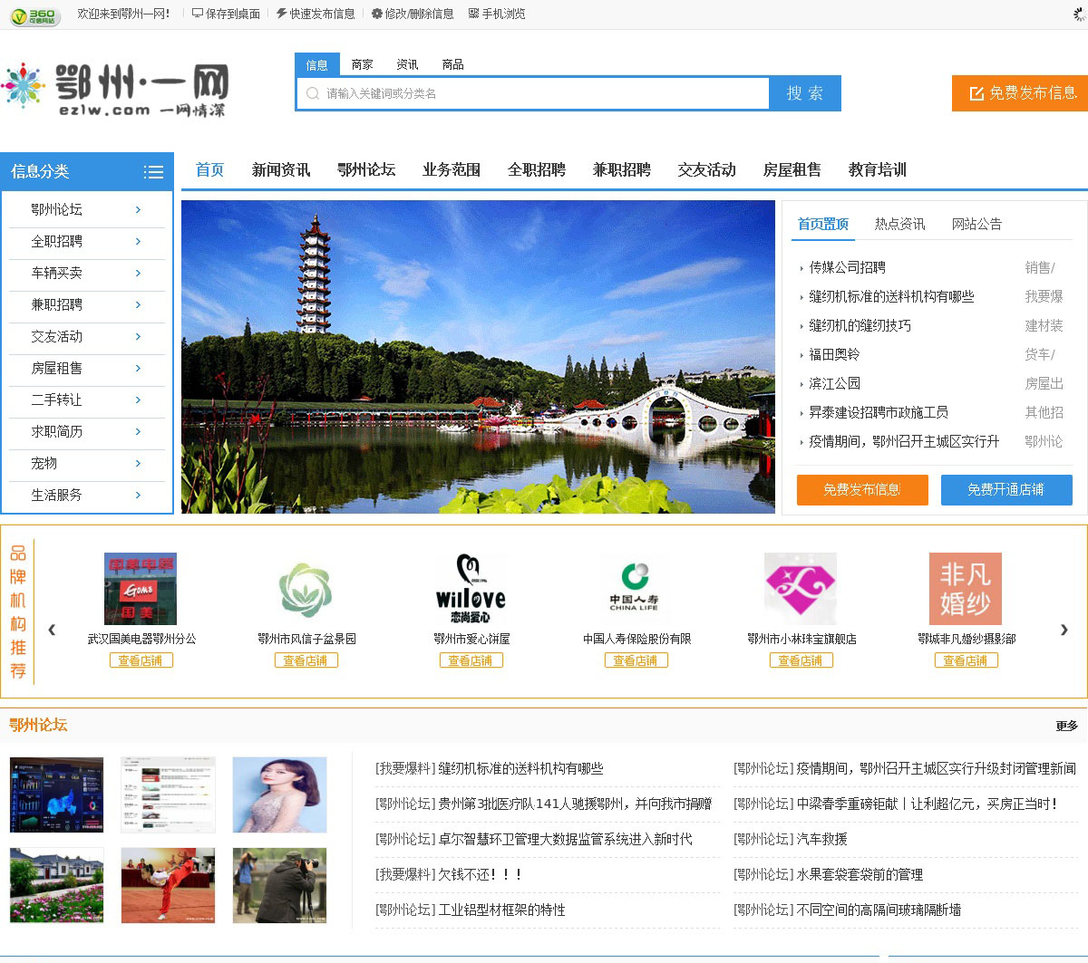
Task: Click the list icon beside 信息分类
Action: (153, 172)
